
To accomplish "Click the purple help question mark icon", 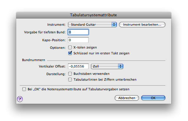I will [20, 99].
